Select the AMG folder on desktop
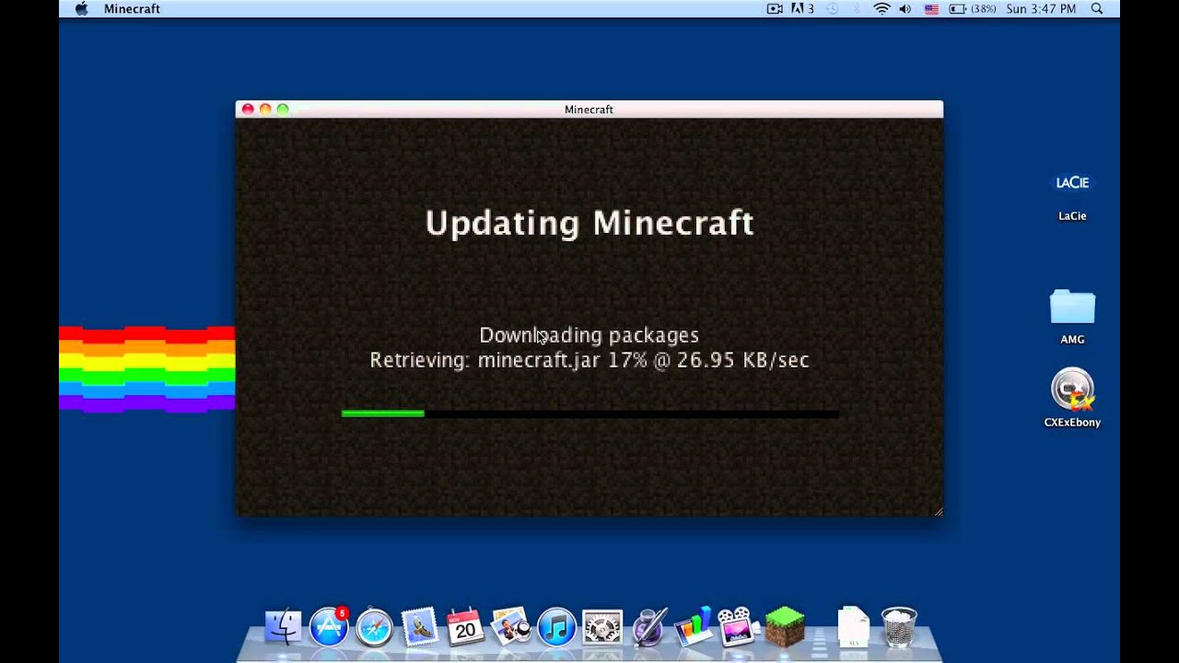Image resolution: width=1179 pixels, height=663 pixels. [1072, 317]
